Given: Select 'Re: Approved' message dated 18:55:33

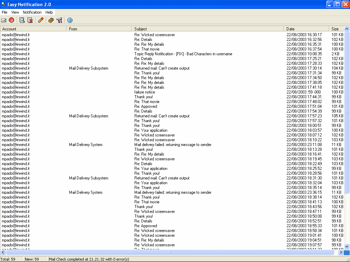Looking at the screenshot, I should (172, 226).
